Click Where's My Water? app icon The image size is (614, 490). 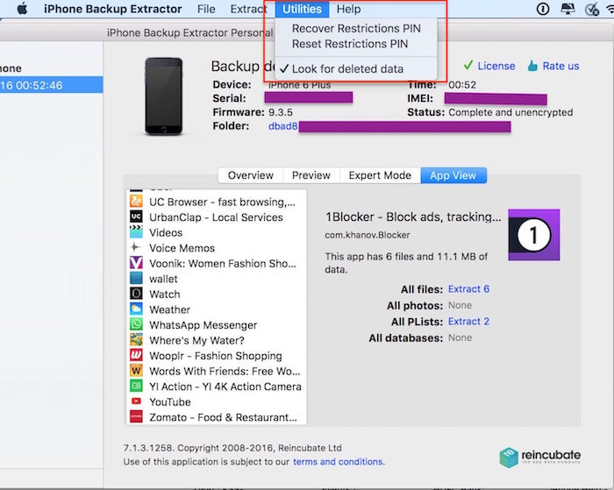click(x=136, y=339)
